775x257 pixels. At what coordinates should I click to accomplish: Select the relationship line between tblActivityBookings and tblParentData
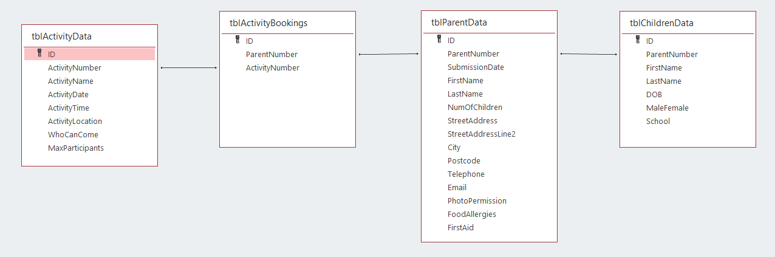[389, 54]
